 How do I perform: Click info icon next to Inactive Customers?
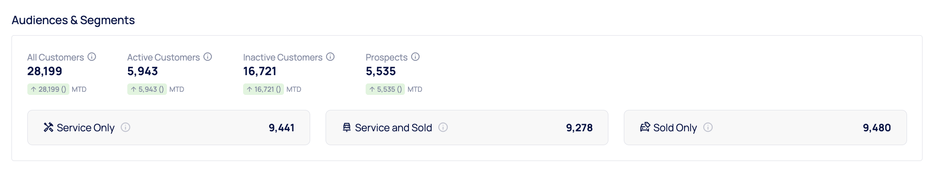pyautogui.click(x=330, y=57)
